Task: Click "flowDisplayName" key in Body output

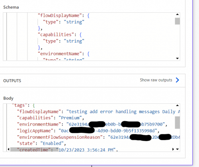Action: coord(39,112)
